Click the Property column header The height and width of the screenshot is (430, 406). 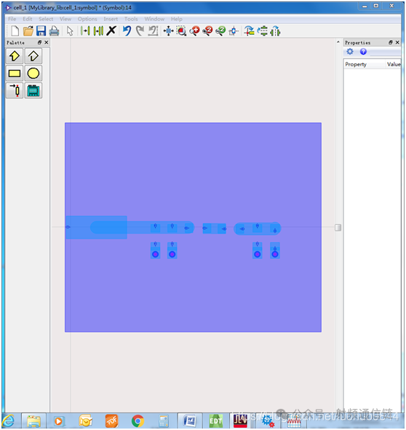tap(356, 65)
